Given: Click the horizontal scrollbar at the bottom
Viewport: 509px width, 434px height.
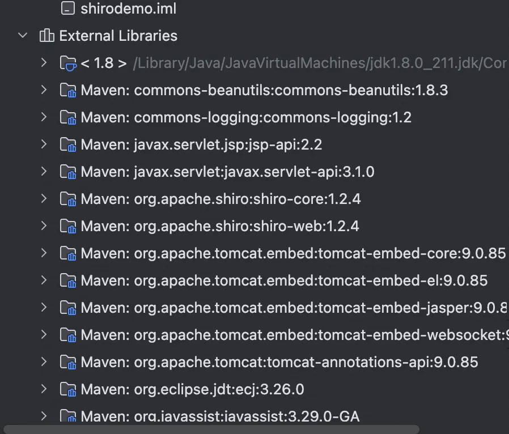Looking at the screenshot, I should tap(210, 429).
